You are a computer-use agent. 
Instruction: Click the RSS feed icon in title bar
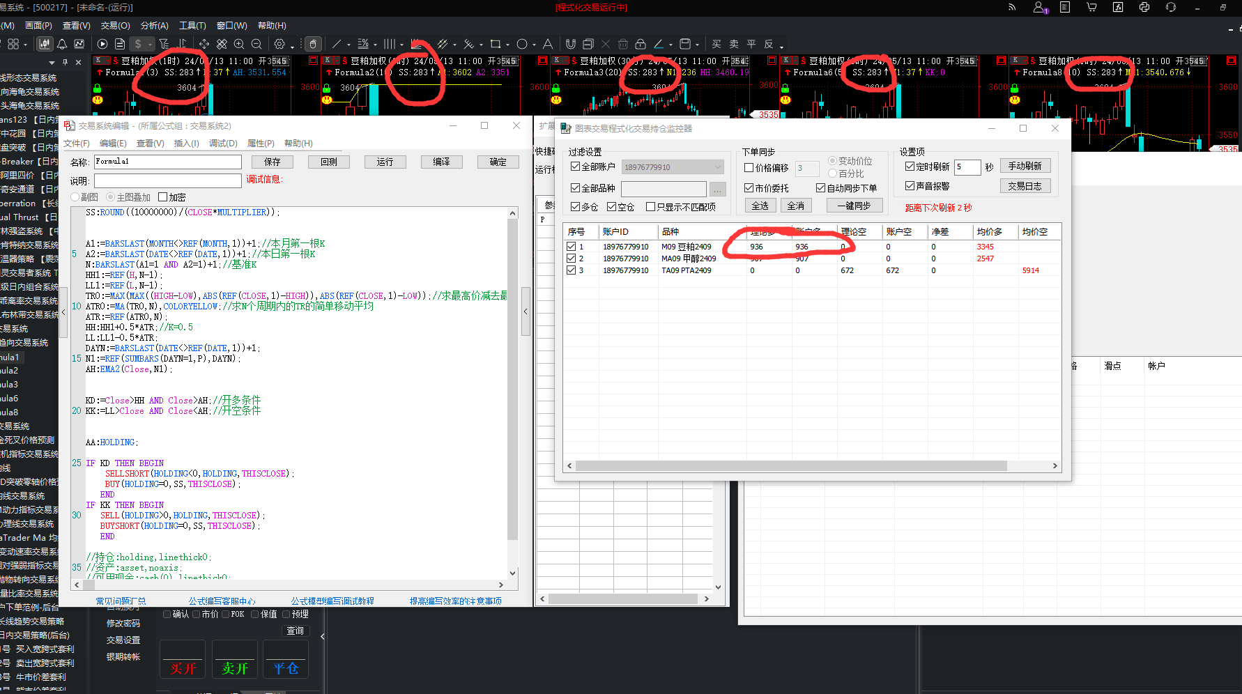(x=1012, y=7)
